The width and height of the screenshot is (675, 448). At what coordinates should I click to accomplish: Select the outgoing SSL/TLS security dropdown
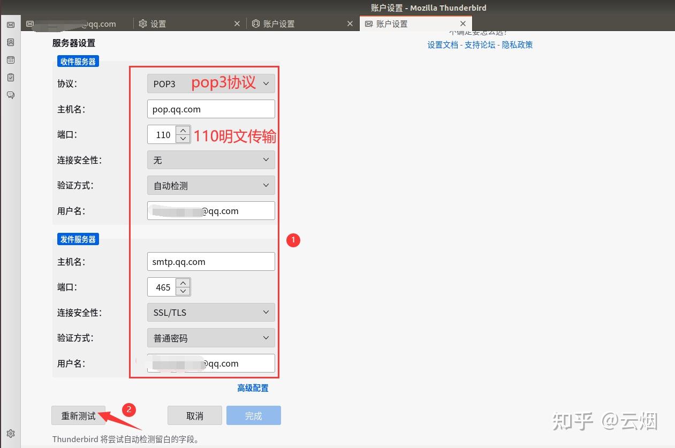(x=211, y=312)
